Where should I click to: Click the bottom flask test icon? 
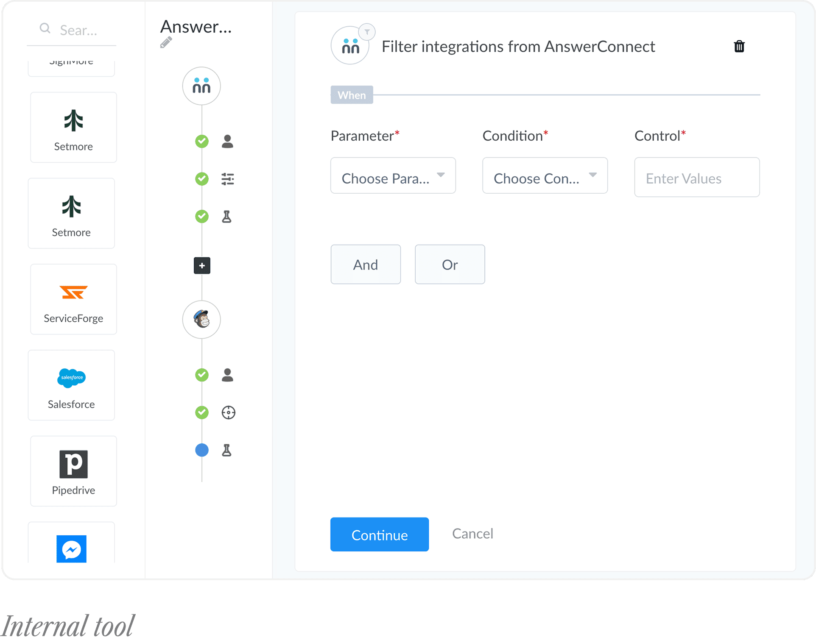coord(227,450)
